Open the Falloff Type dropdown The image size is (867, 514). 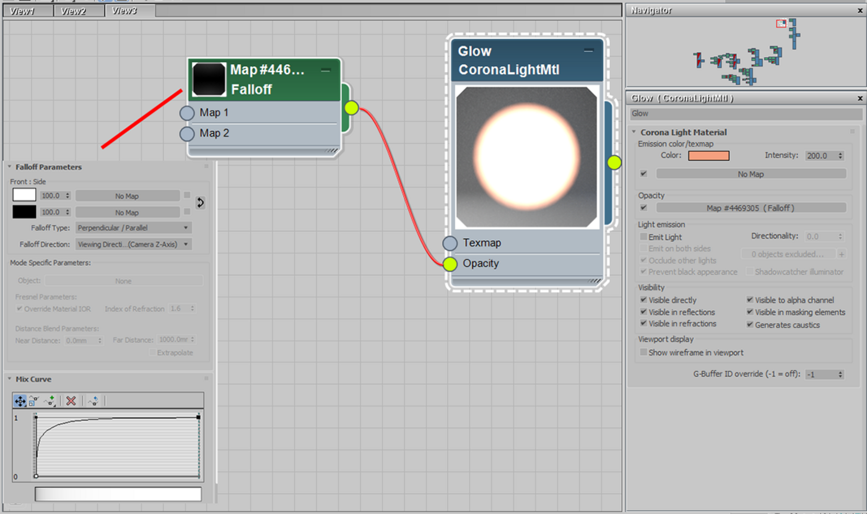133,228
